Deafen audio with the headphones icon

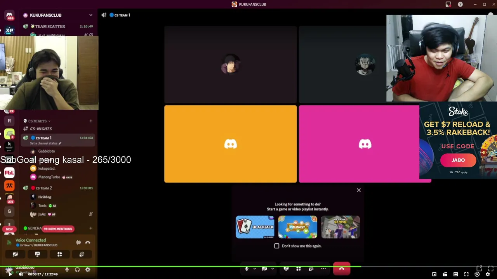coord(77,270)
